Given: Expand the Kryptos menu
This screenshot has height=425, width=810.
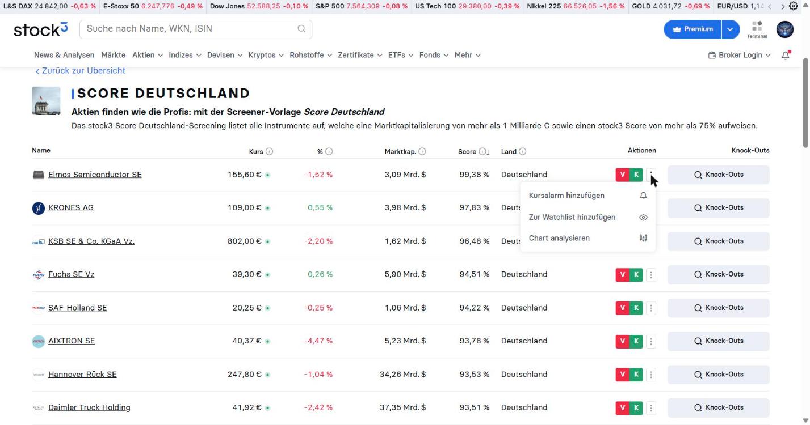Looking at the screenshot, I should (x=266, y=55).
